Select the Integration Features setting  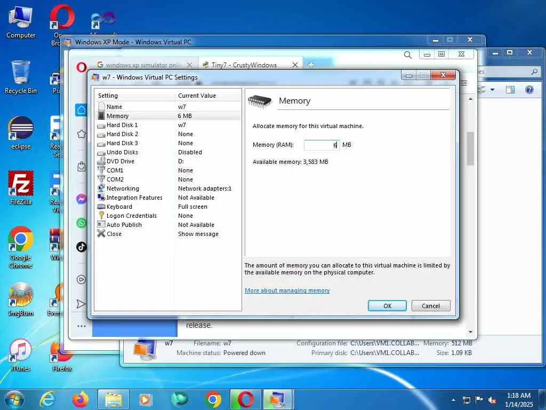pyautogui.click(x=168, y=198)
